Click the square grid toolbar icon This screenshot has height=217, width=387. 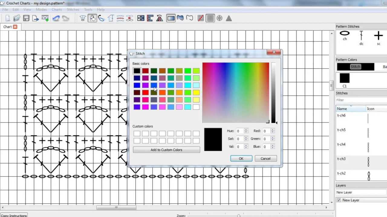tap(210, 18)
